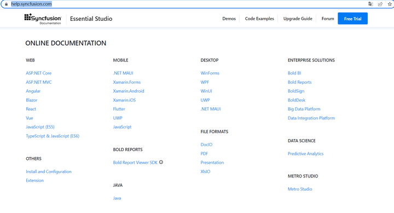Open the Install and Configuration link
The width and height of the screenshot is (394, 213).
49,171
